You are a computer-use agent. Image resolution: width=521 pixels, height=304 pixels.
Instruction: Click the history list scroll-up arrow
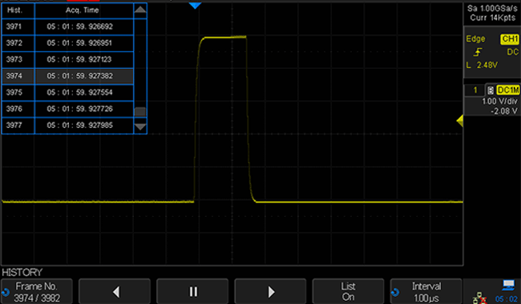(x=140, y=10)
